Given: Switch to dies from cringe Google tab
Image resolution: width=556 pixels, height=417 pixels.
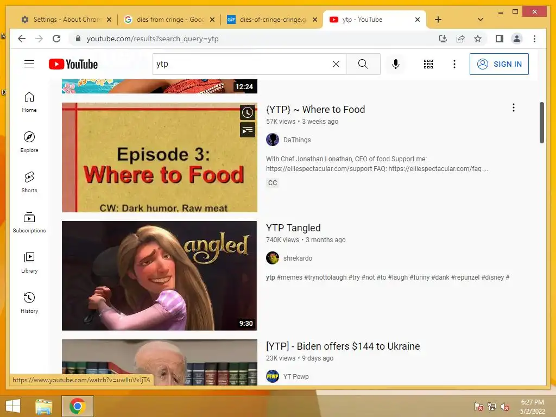Looking at the screenshot, I should (170, 20).
